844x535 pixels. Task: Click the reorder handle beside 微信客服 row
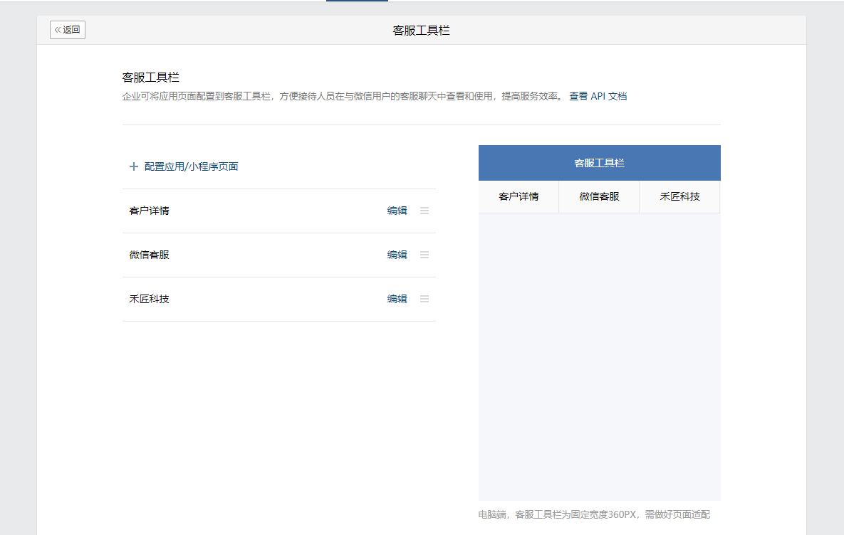tap(424, 255)
